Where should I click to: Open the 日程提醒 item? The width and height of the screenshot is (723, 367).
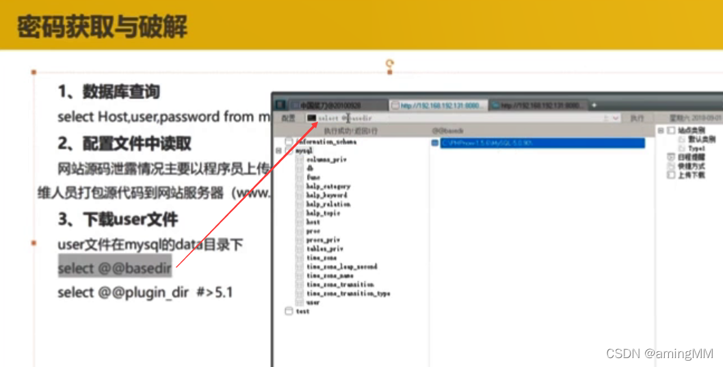click(691, 157)
